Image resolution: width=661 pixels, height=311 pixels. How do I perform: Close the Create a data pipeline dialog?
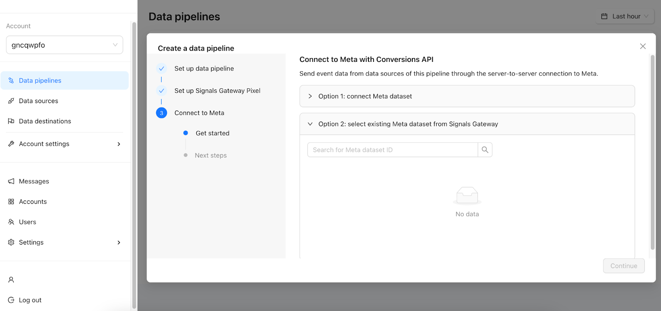(x=643, y=46)
